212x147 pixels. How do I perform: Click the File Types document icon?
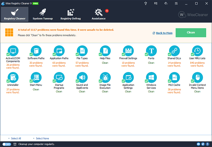pos(82,51)
